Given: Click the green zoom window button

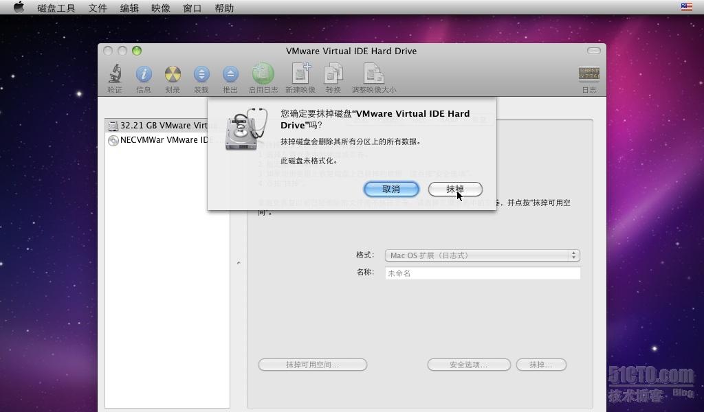Looking at the screenshot, I should click(137, 51).
